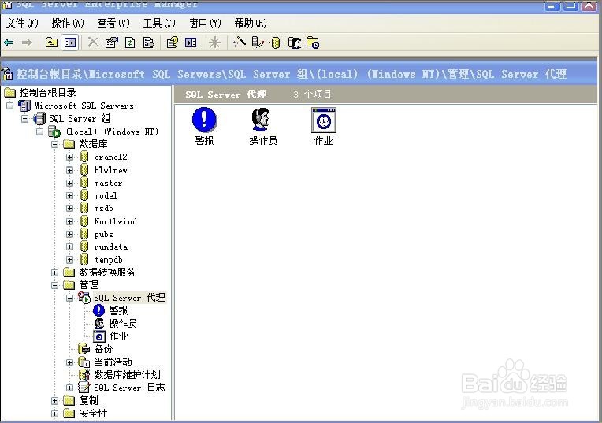Expand the 复制 folder
This screenshot has height=423, width=602.
[x=55, y=401]
